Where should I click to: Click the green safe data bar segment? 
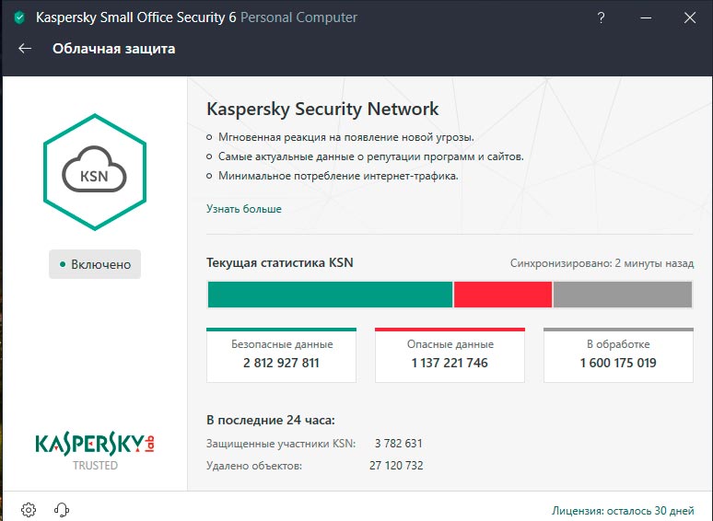(x=330, y=295)
